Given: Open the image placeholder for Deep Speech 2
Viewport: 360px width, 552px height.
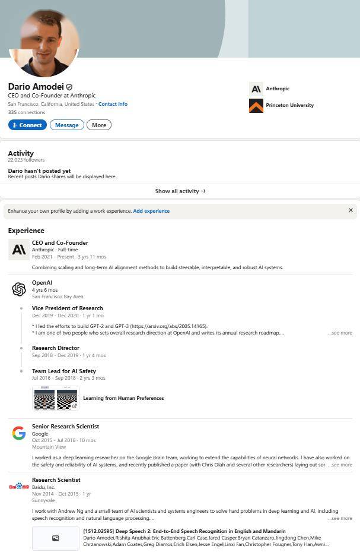Looking at the screenshot, I should pyautogui.click(x=56, y=538).
